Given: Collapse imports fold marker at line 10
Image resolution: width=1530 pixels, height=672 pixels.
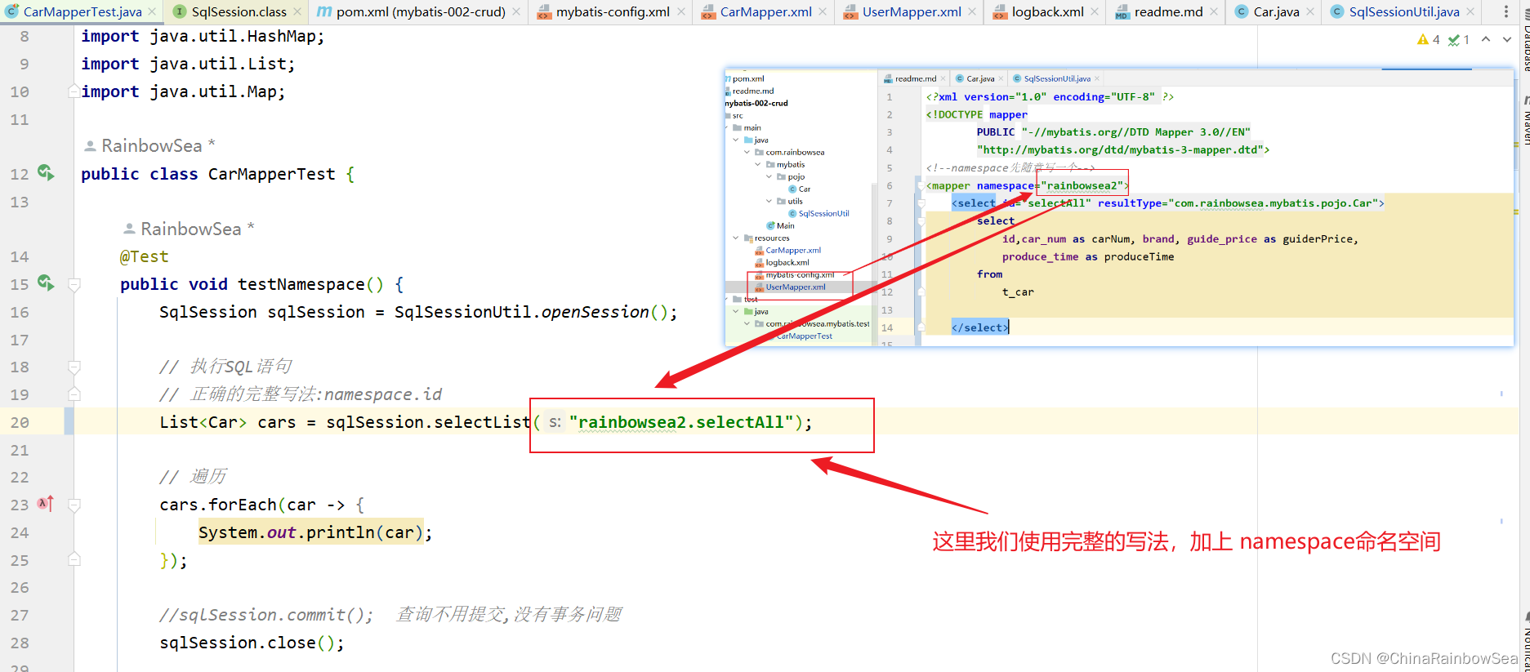Looking at the screenshot, I should [x=74, y=91].
